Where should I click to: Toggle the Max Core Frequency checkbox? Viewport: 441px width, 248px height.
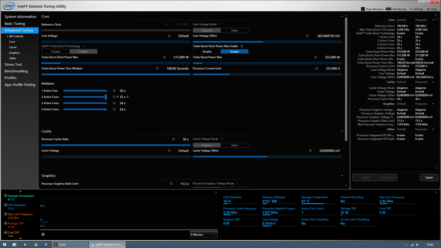6,214
